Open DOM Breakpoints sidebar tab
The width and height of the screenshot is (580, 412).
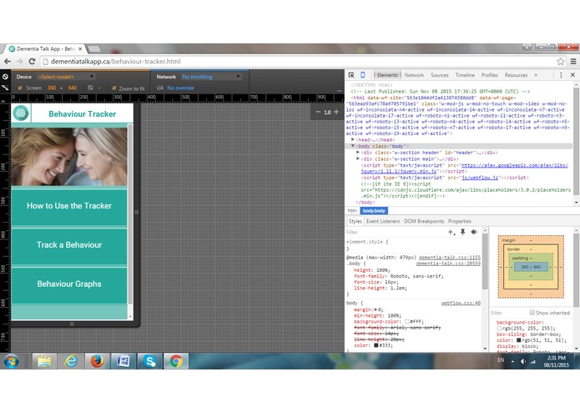(424, 221)
